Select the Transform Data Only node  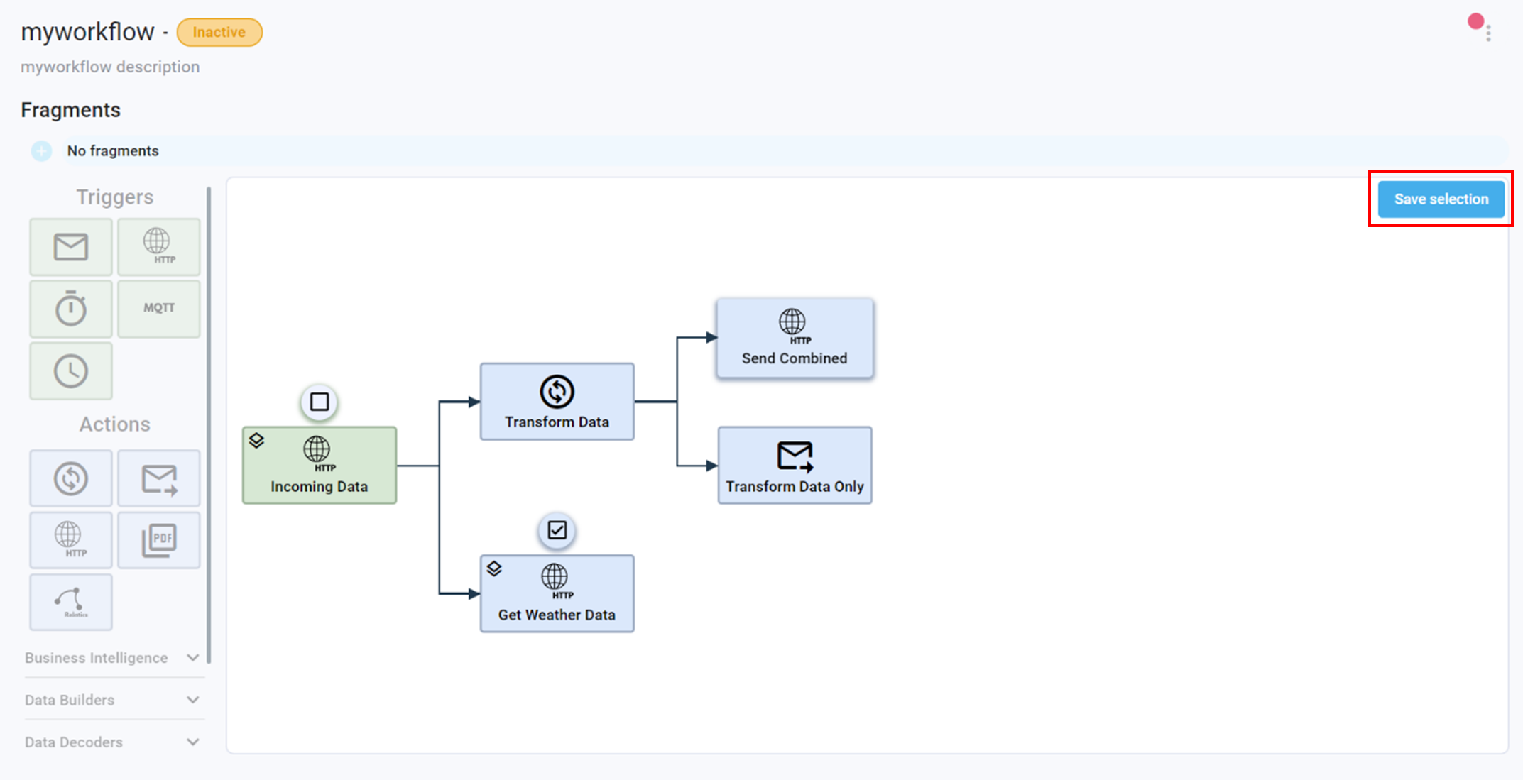[795, 465]
